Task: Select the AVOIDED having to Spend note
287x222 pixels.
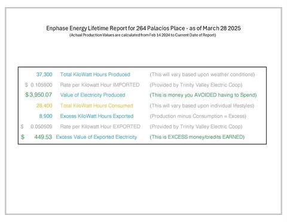Action: click(203, 95)
